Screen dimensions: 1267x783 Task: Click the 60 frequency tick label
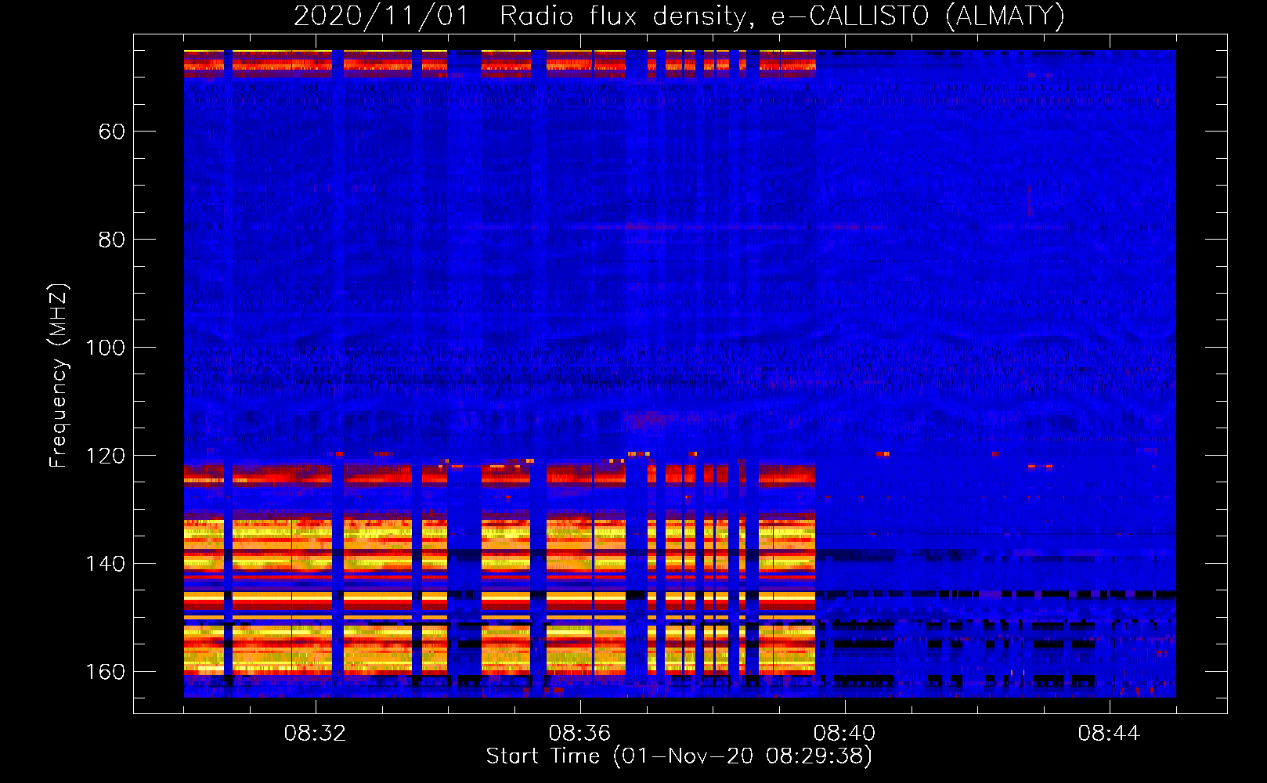pos(112,132)
